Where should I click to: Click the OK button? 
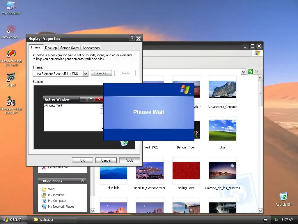[82, 160]
